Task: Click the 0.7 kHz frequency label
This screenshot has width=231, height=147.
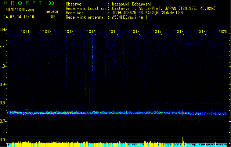Action: click(3, 121)
